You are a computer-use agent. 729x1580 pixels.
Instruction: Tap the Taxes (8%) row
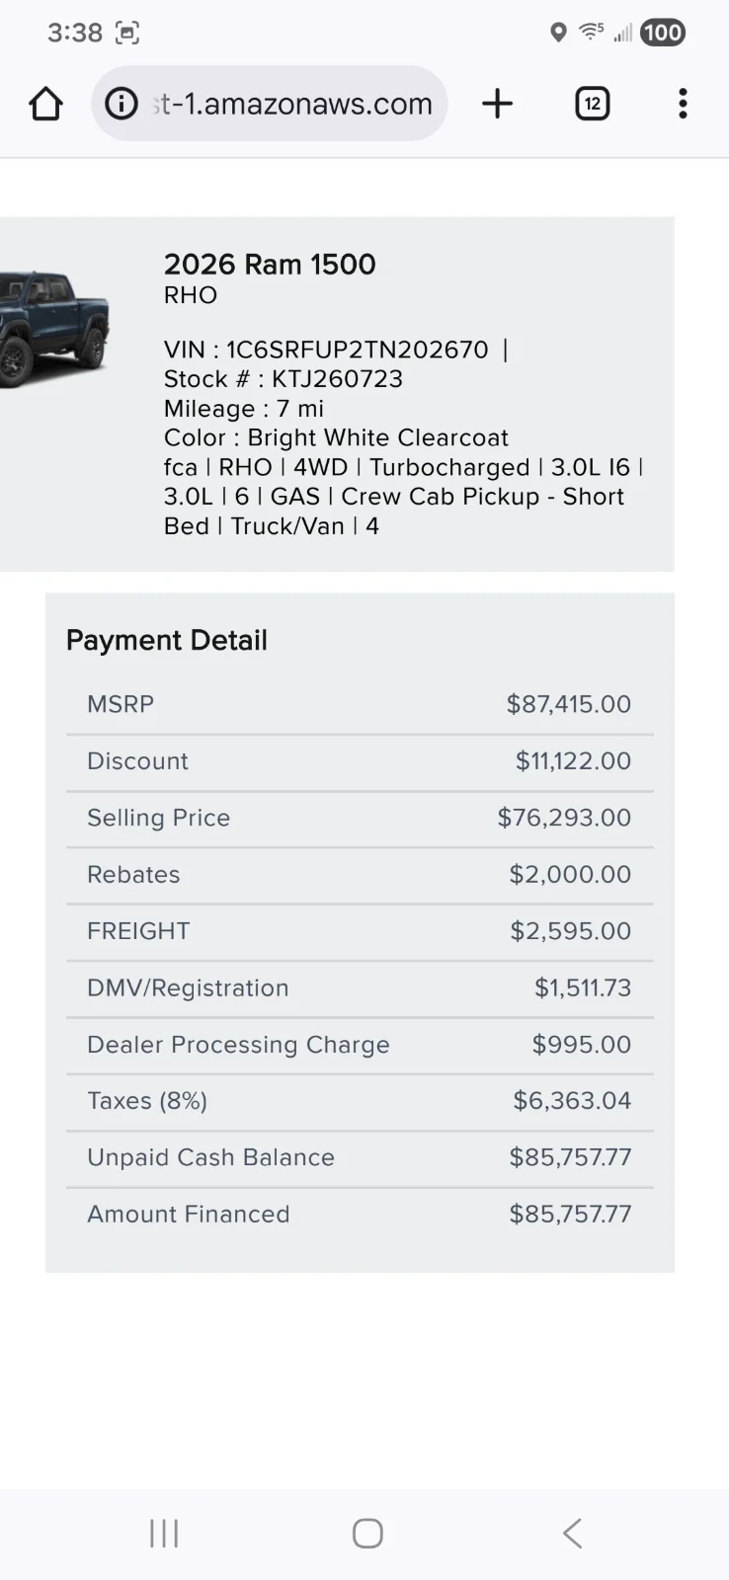(360, 1101)
